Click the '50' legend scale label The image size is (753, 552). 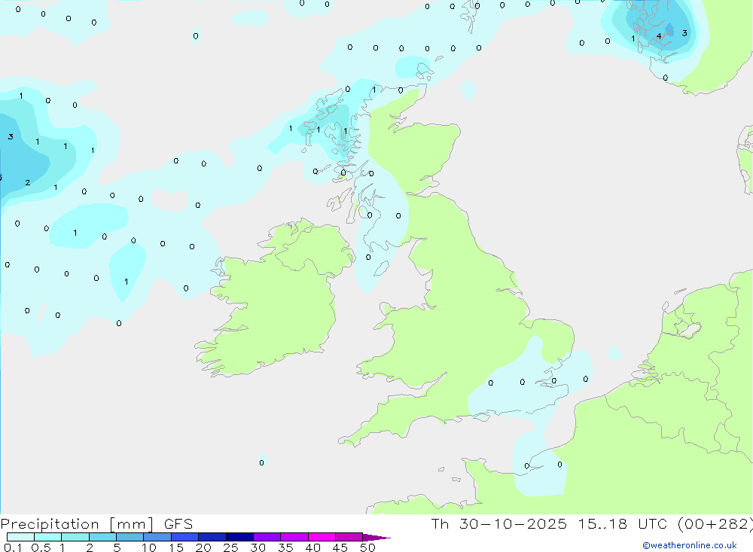367,547
